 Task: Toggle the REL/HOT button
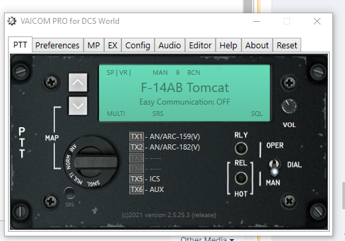coord(241,178)
